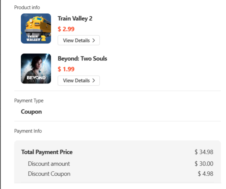Click the $4.98 discount coupon value

click(x=205, y=174)
